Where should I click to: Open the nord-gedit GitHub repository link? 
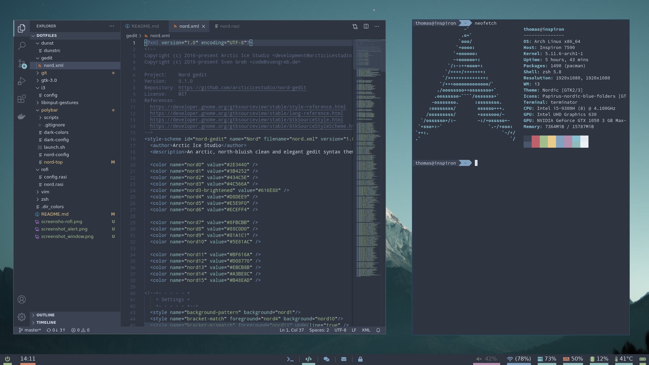(x=242, y=88)
